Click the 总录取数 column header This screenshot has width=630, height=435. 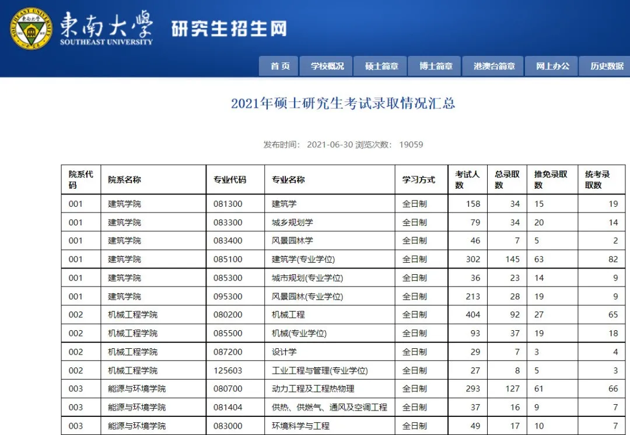(505, 179)
